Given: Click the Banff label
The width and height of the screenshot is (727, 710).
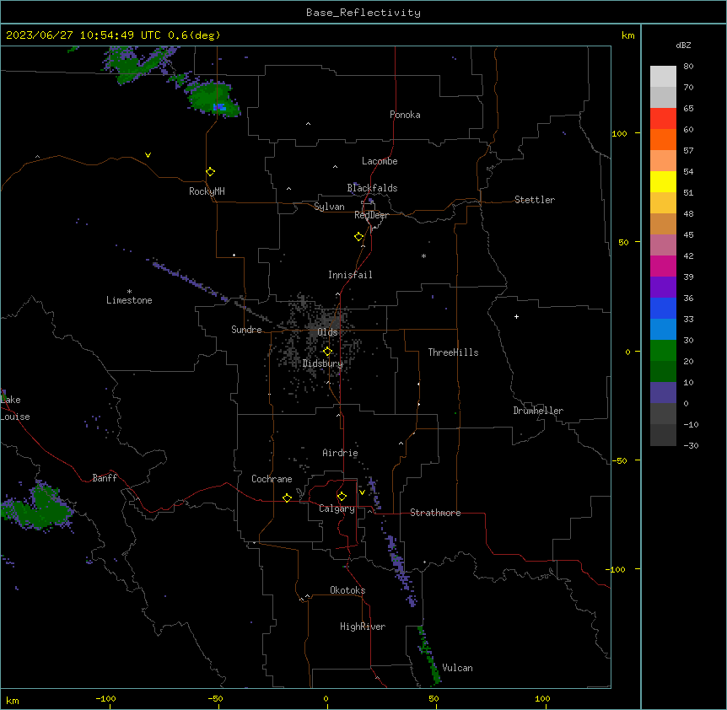Looking at the screenshot, I should pyautogui.click(x=105, y=478).
